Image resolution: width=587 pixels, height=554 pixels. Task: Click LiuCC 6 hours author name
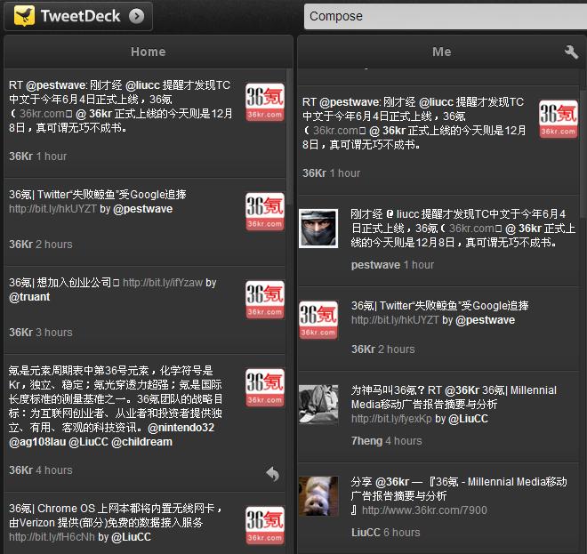(366, 533)
